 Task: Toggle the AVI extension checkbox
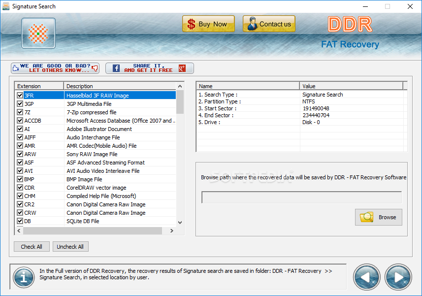20,170
